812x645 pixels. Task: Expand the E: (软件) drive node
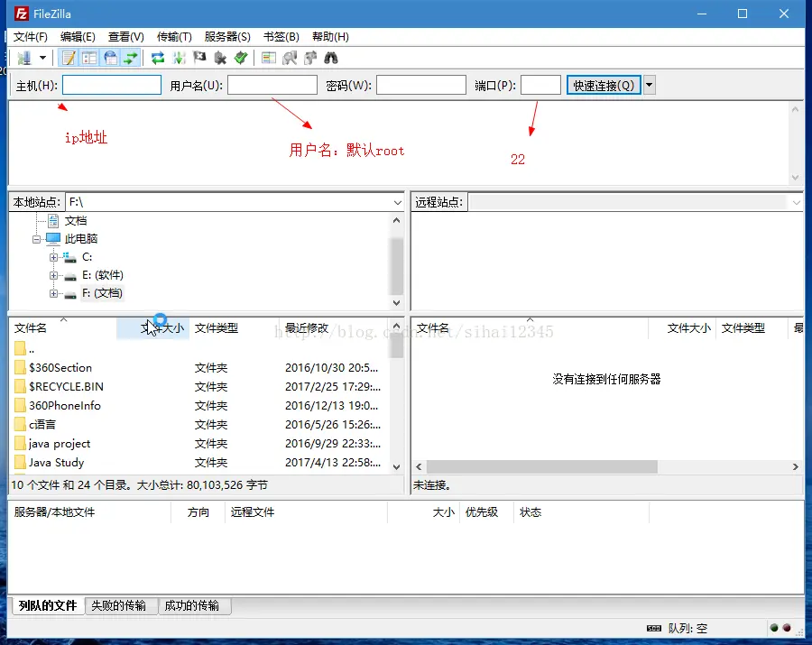coord(53,275)
